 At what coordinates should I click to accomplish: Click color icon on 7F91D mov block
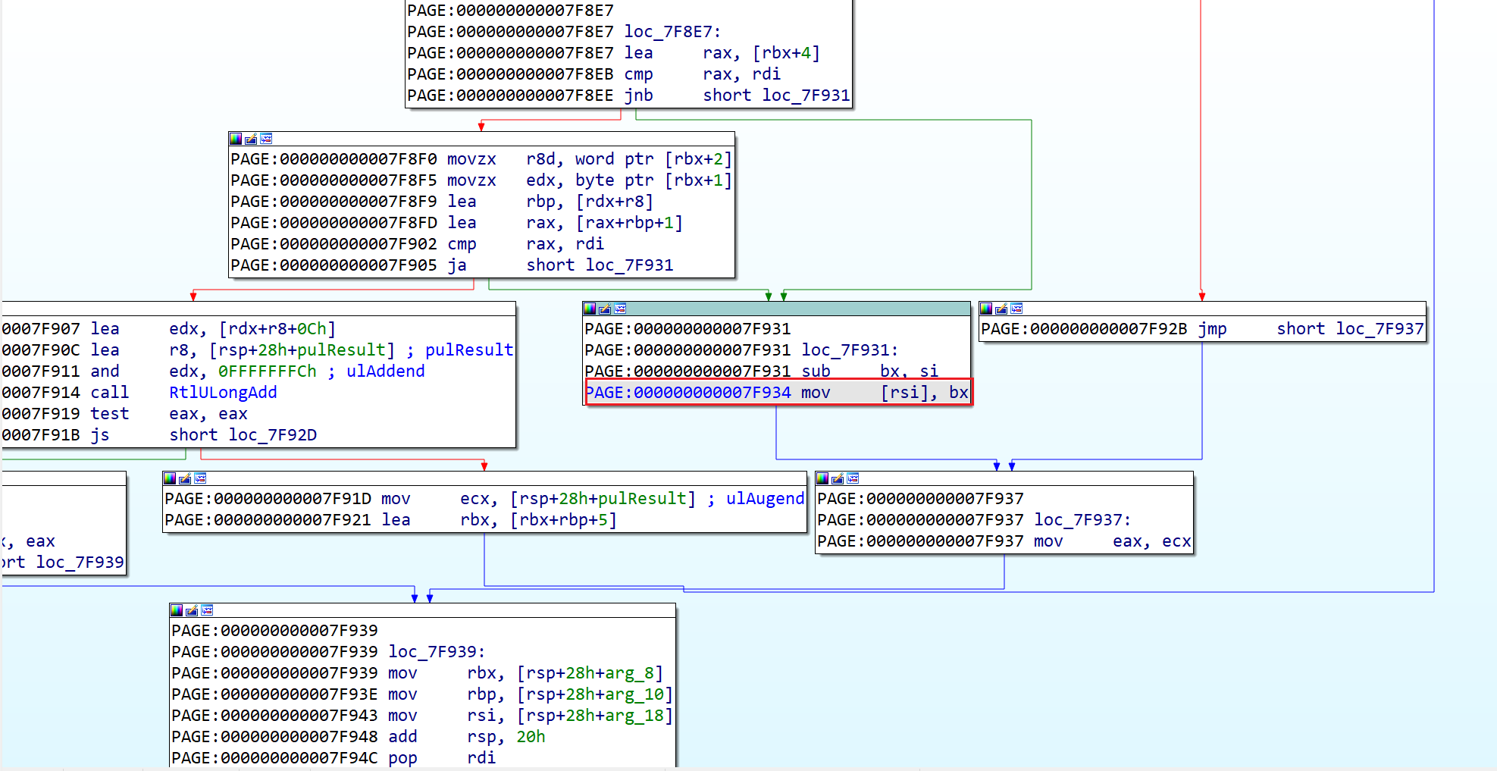(170, 478)
